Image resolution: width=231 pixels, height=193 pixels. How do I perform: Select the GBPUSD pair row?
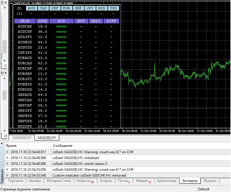pyautogui.click(x=66, y=121)
